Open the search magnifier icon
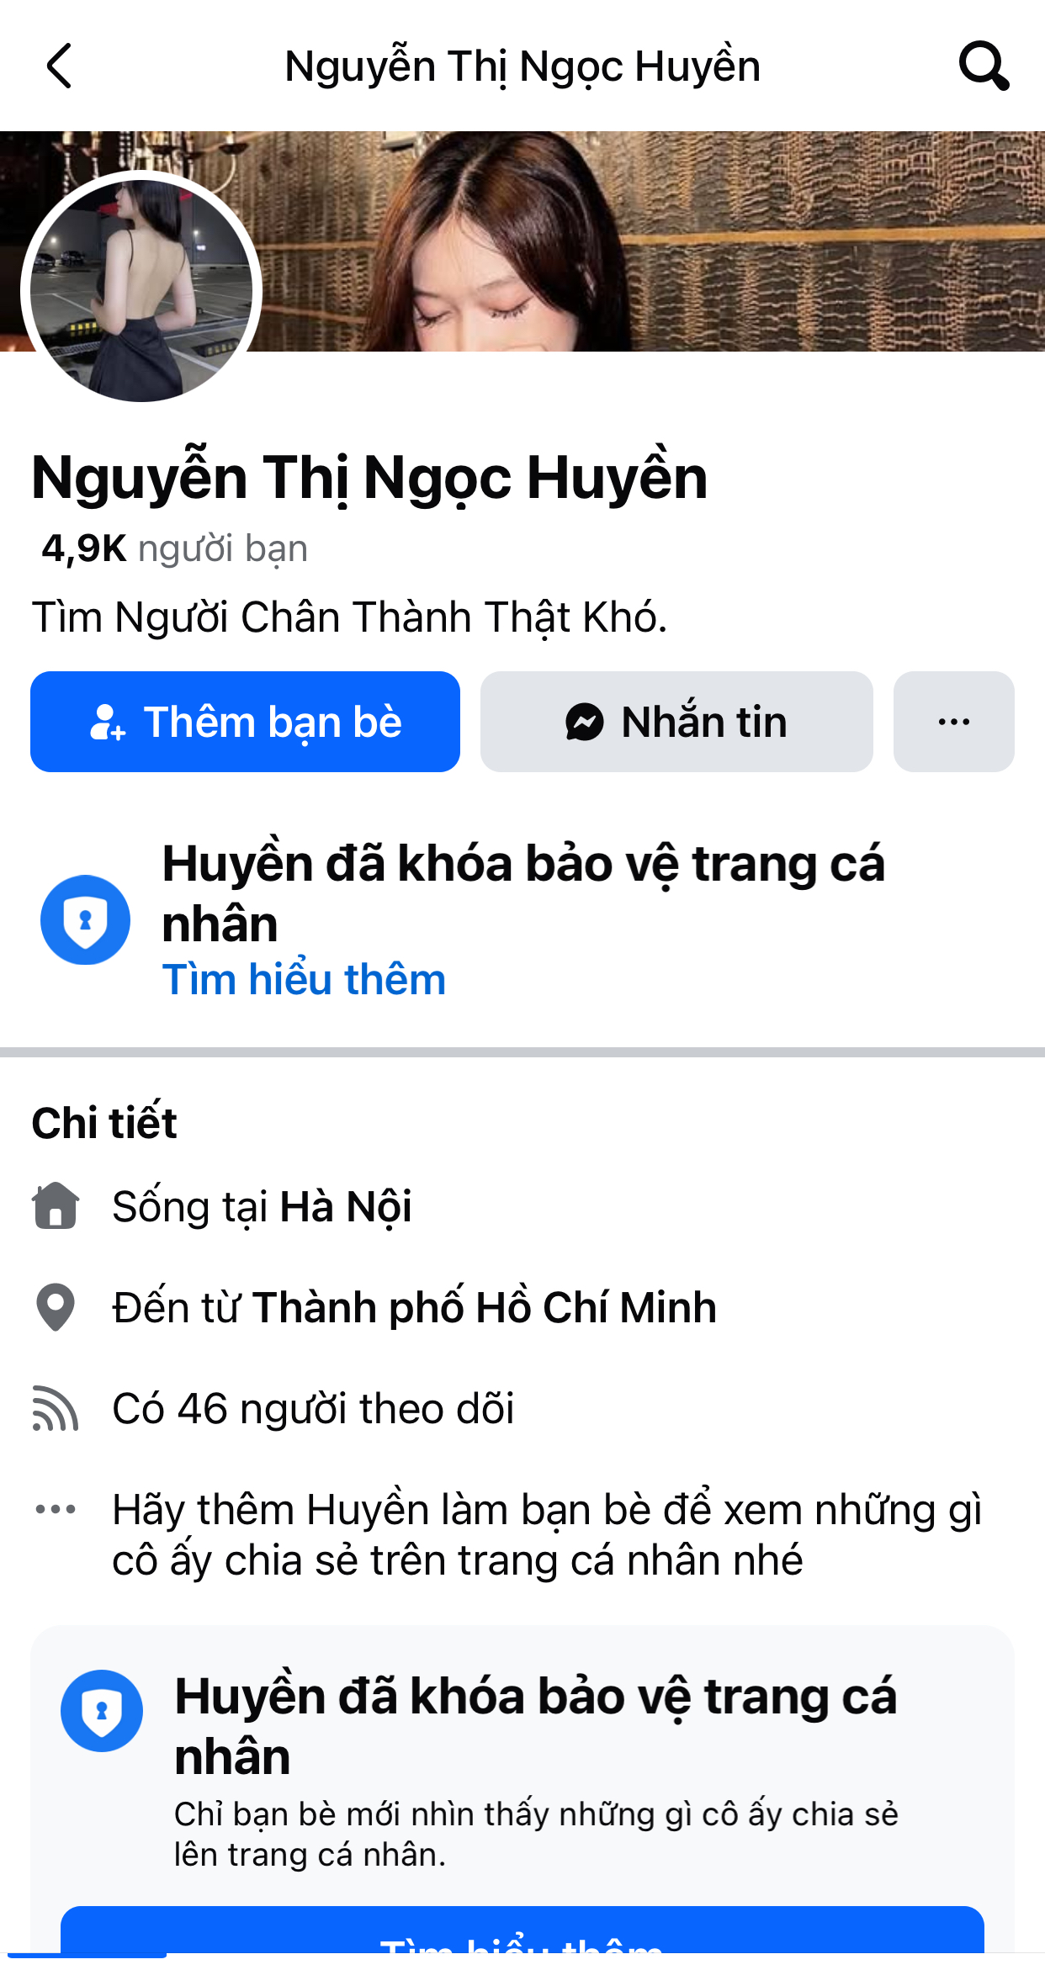The width and height of the screenshot is (1045, 1970). (x=984, y=66)
